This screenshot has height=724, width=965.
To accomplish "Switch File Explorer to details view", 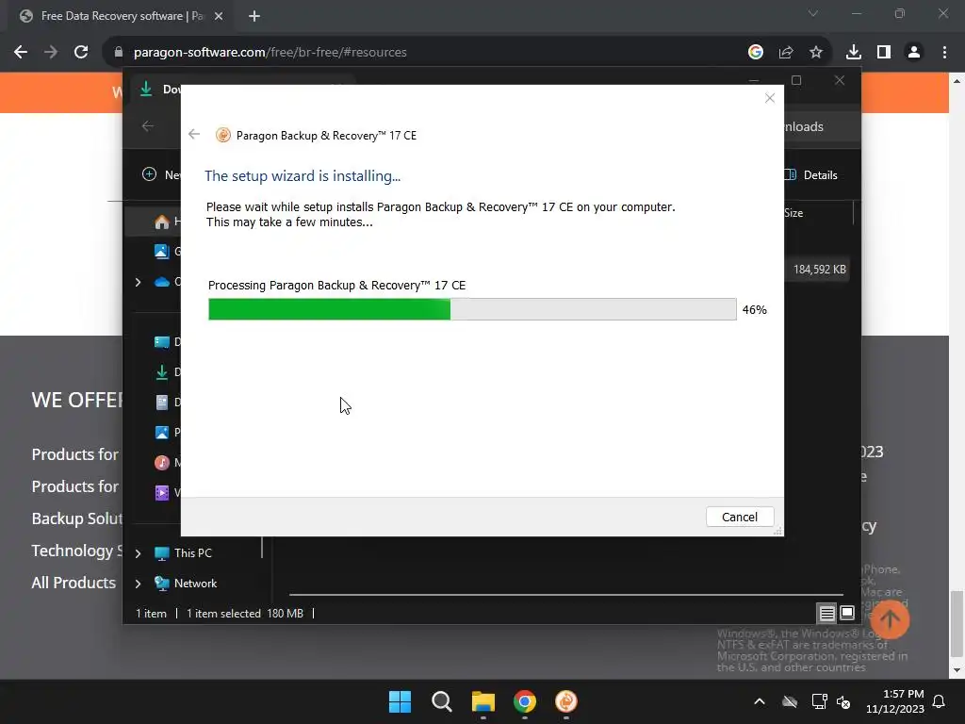I will coord(826,613).
